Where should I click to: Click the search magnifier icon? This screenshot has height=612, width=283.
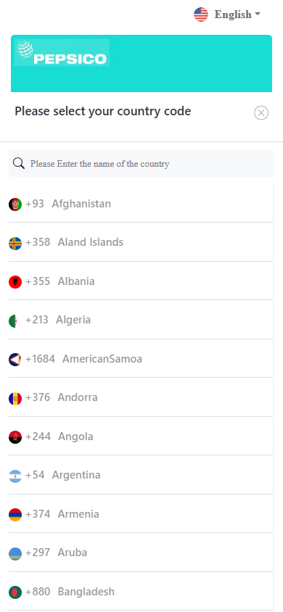click(x=19, y=163)
